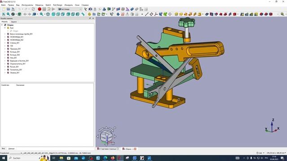The width and height of the screenshot is (287, 161).
Task: Expand the Кольцо_001 tree item
Action: pos(5,52)
